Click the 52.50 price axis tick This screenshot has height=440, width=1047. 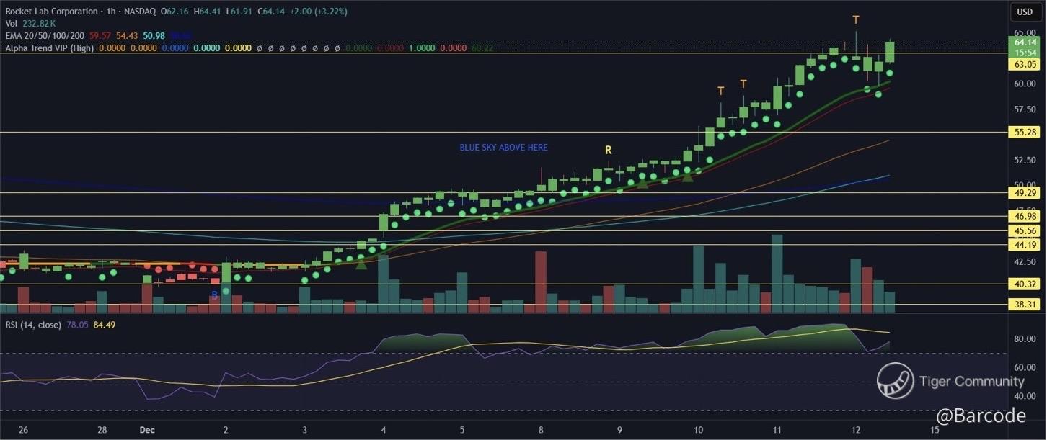pos(1025,160)
